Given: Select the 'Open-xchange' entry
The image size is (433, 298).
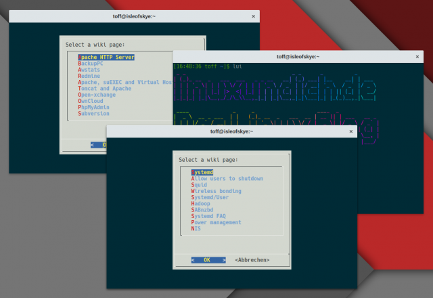Looking at the screenshot, I should coord(97,95).
